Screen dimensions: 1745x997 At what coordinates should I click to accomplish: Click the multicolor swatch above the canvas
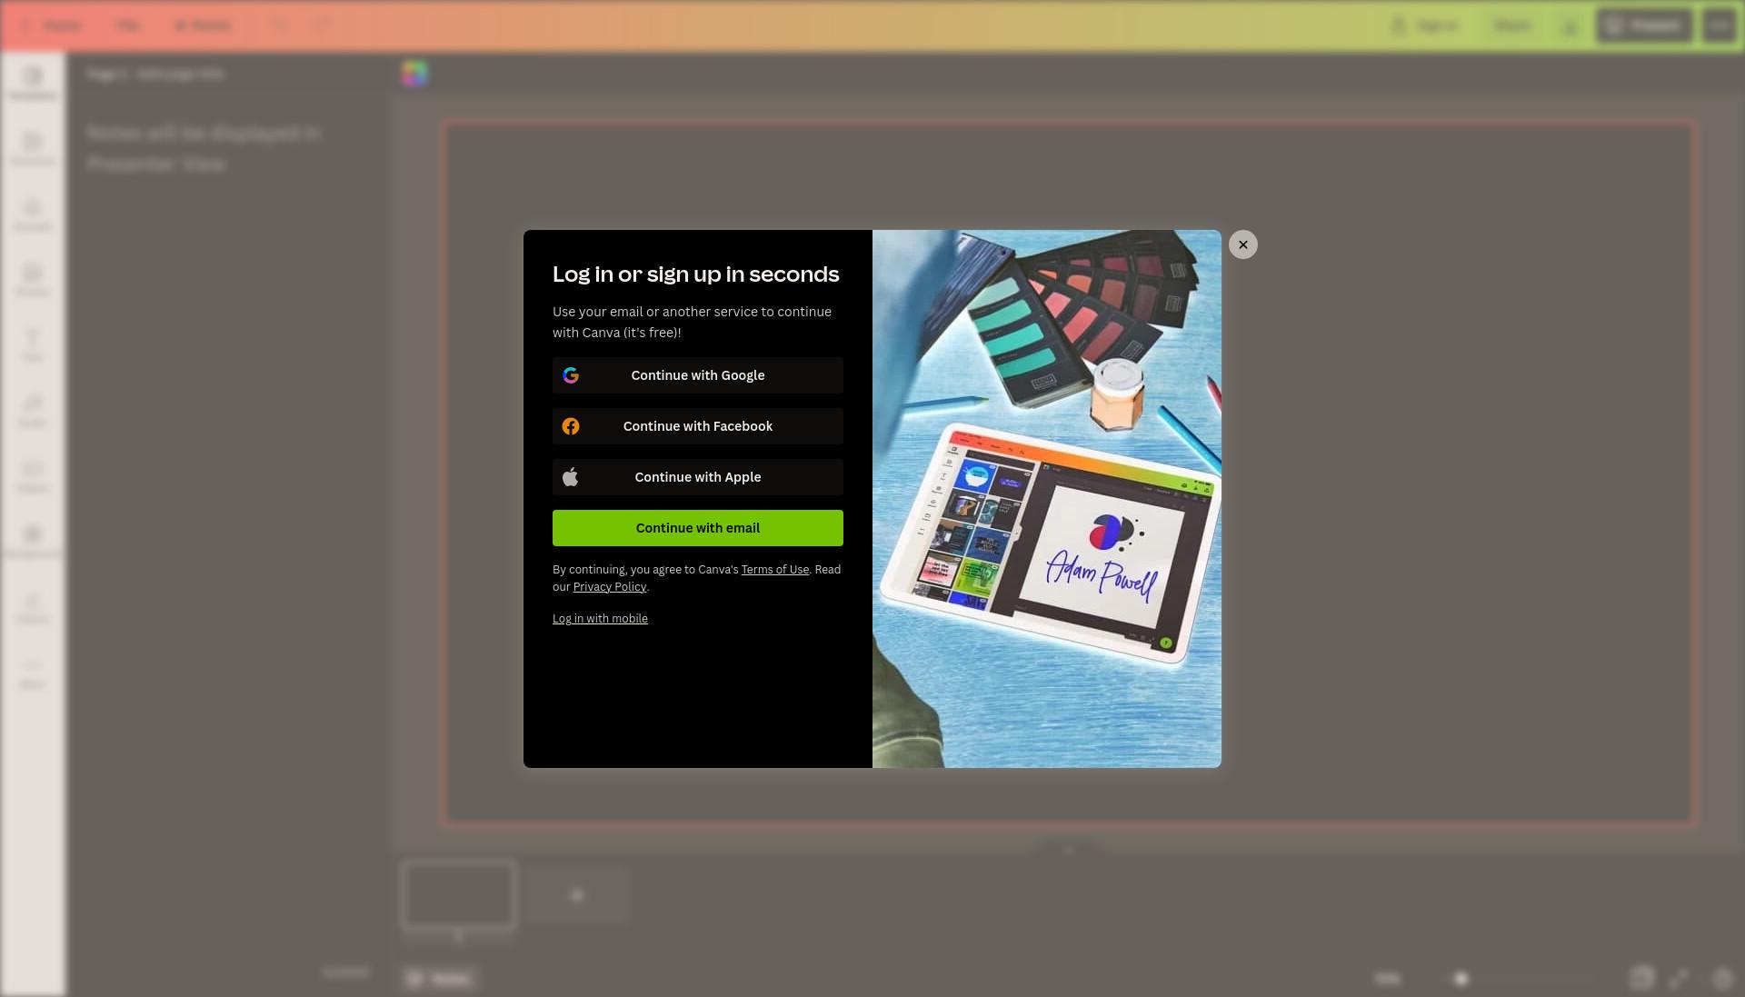point(414,74)
